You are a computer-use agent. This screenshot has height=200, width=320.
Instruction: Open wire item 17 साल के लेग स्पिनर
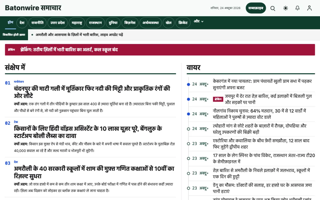(x=264, y=158)
